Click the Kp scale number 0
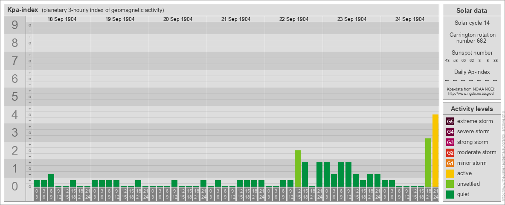This screenshot has height=205, width=505. [x=15, y=186]
